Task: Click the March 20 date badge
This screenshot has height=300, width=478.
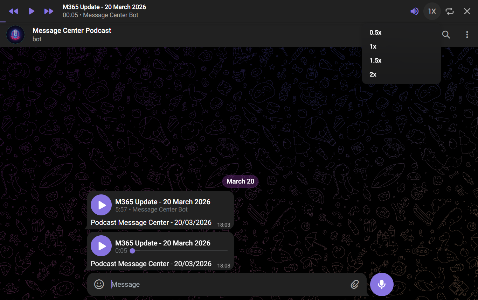Action: (241, 181)
